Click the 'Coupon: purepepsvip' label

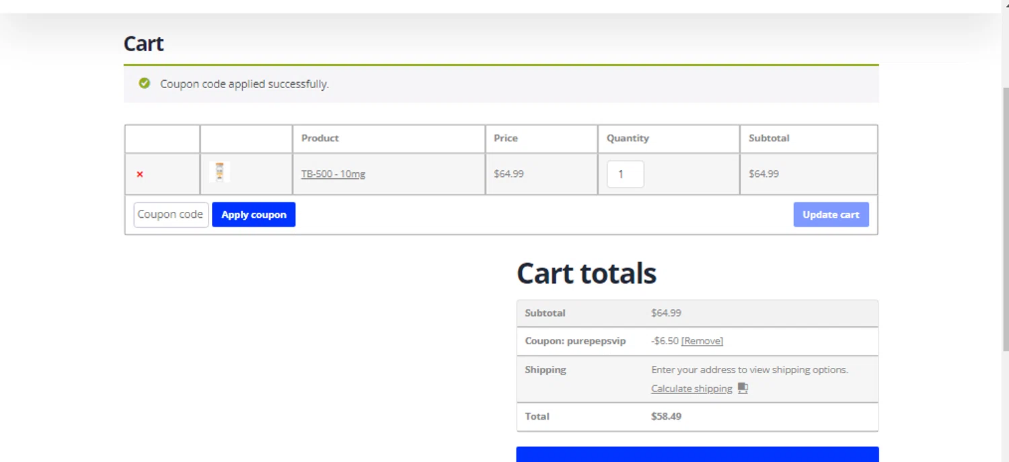pyautogui.click(x=575, y=341)
